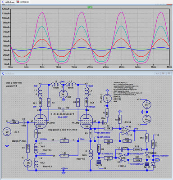Select resistor R6 470k
The width and height of the screenshot is (173, 180).
click(x=99, y=148)
